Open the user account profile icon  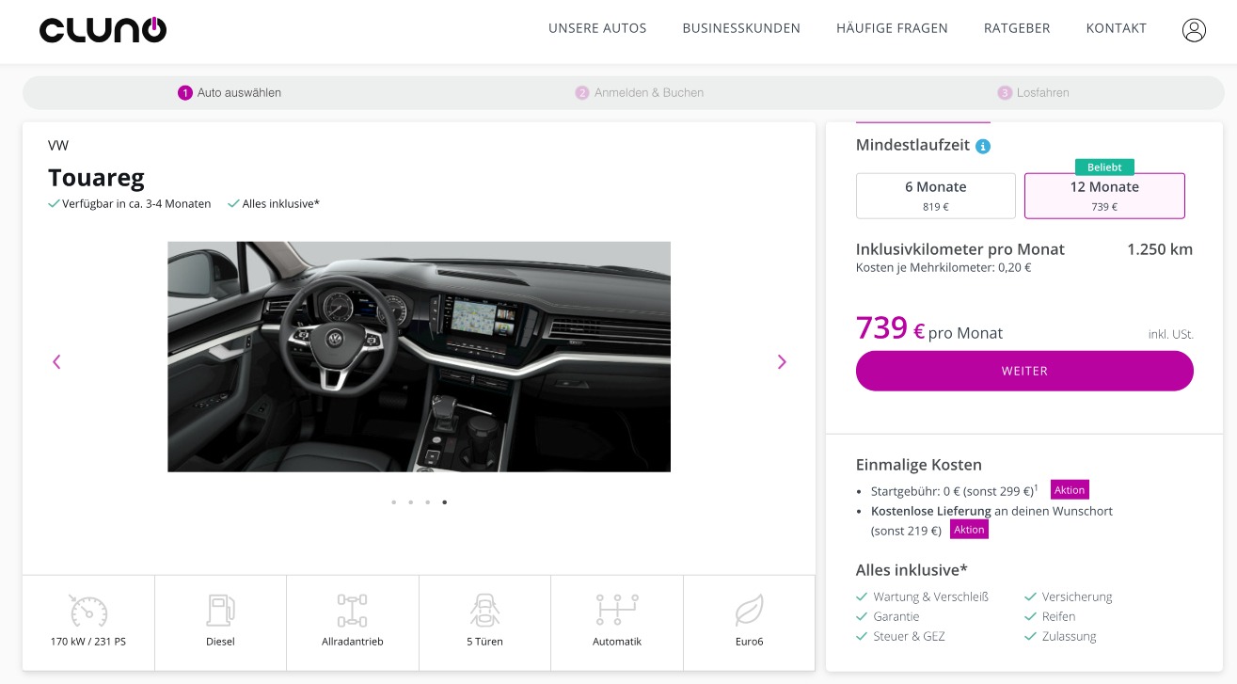(1194, 30)
